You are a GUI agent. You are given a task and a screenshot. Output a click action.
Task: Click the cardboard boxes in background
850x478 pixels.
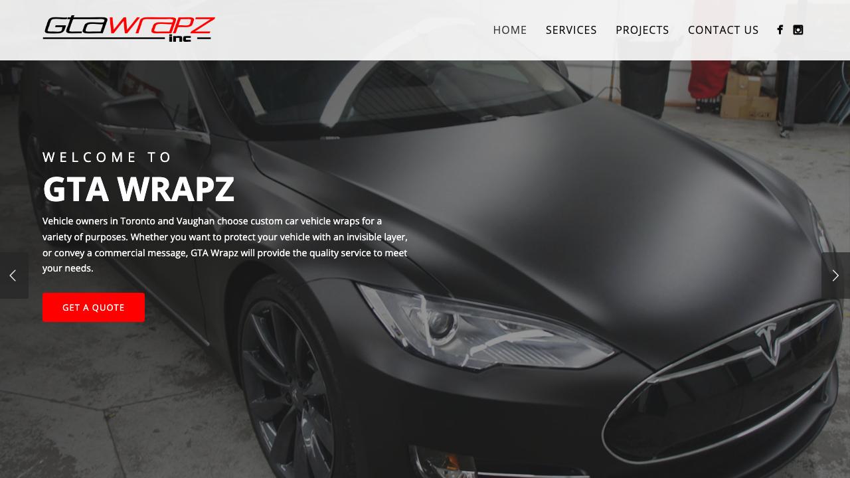[748, 96]
